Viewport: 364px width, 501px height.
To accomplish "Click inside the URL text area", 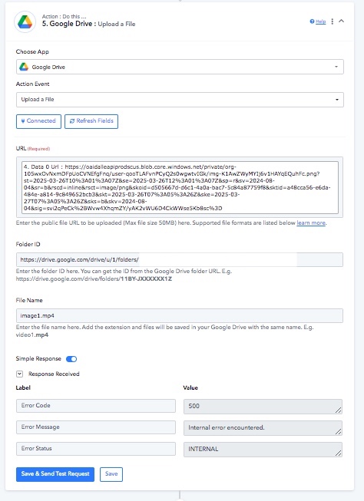I will click(180, 187).
